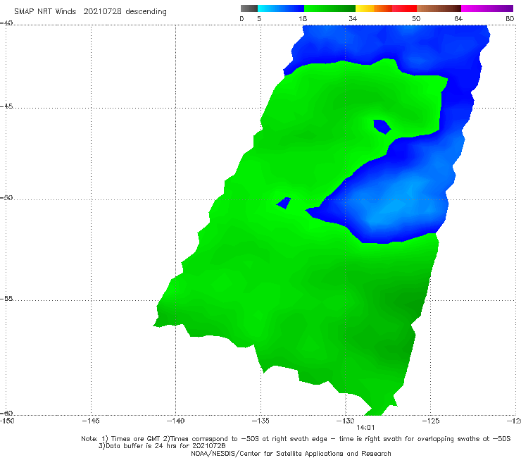Click the yellow-orange colorbar segment
The image size is (521, 458).
tap(374, 8)
